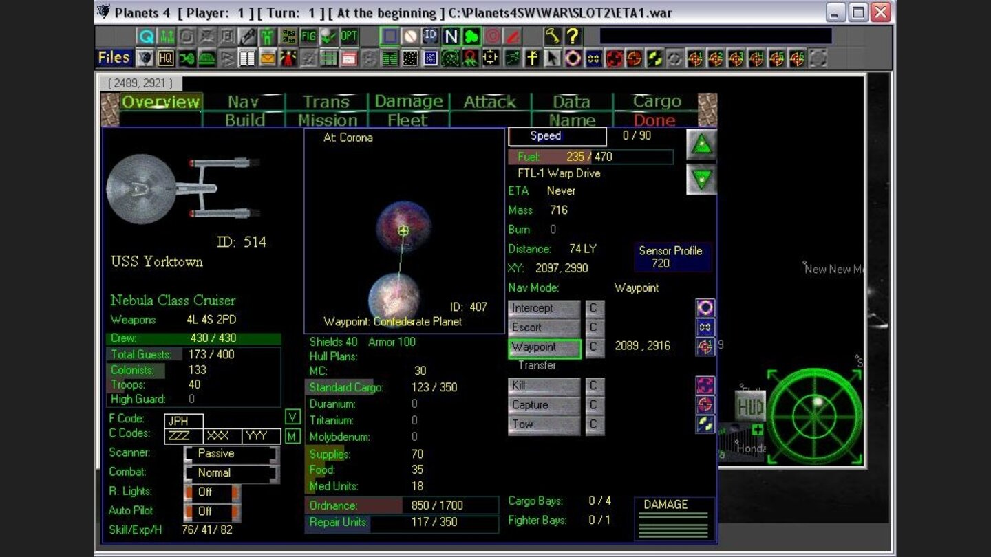Open the Data tab
The height and width of the screenshot is (557, 991).
pos(571,102)
